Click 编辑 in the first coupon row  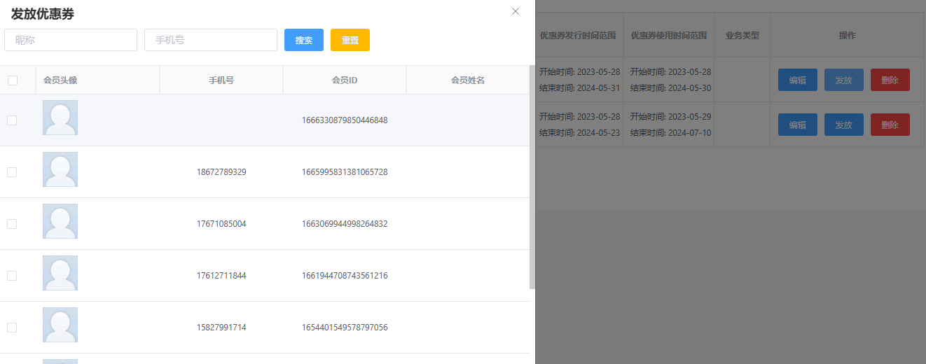coord(797,80)
